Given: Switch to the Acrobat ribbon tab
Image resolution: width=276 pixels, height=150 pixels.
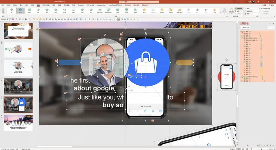Looking at the screenshot, I should point(81,5).
